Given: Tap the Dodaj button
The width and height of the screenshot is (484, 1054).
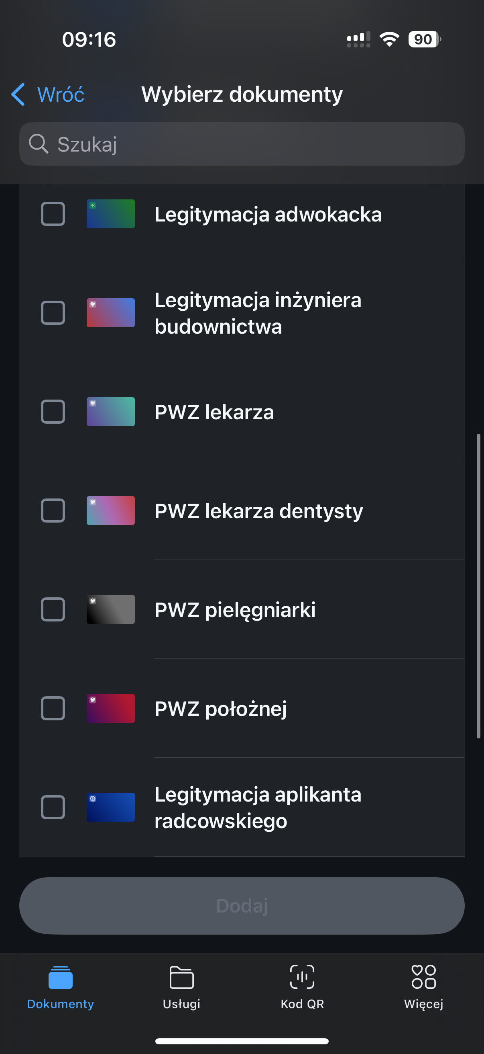Looking at the screenshot, I should click(242, 906).
